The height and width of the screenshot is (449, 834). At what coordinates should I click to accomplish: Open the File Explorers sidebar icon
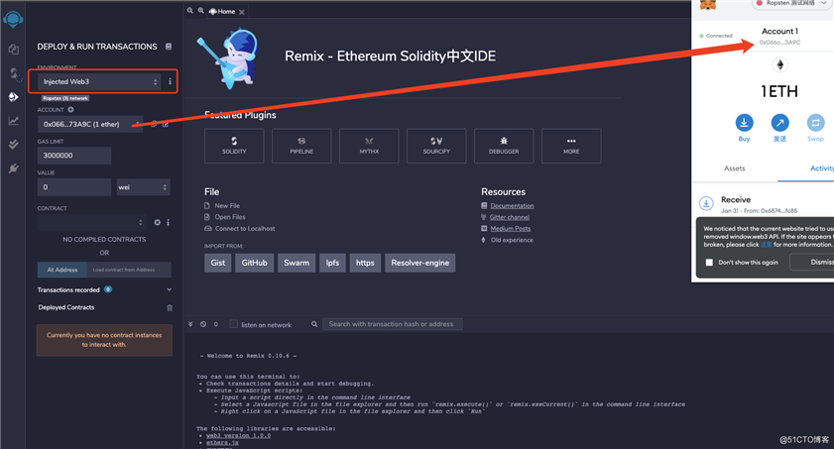pyautogui.click(x=14, y=50)
